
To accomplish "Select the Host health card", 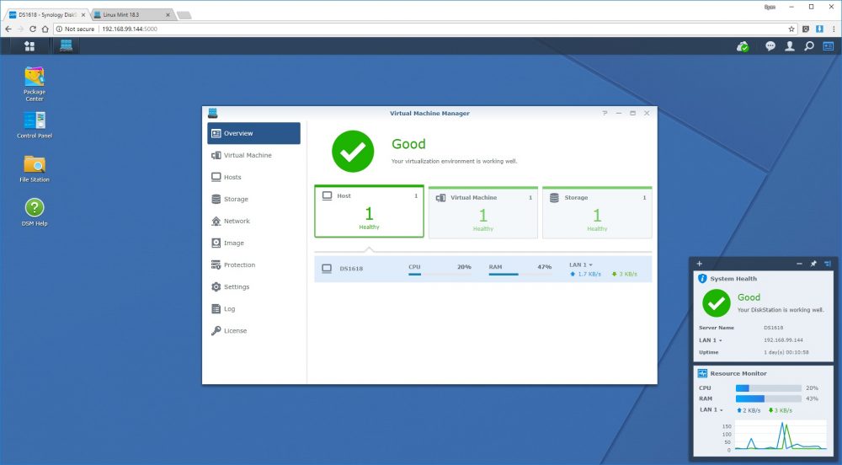I will (x=369, y=211).
